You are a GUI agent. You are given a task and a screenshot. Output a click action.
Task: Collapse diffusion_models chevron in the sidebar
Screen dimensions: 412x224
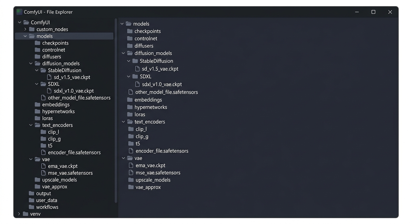tap(31, 63)
